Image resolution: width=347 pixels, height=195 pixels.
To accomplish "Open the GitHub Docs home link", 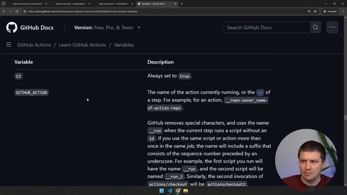I will (x=37, y=28).
